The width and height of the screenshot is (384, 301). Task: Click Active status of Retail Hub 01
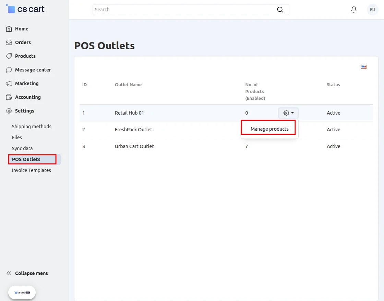(333, 113)
